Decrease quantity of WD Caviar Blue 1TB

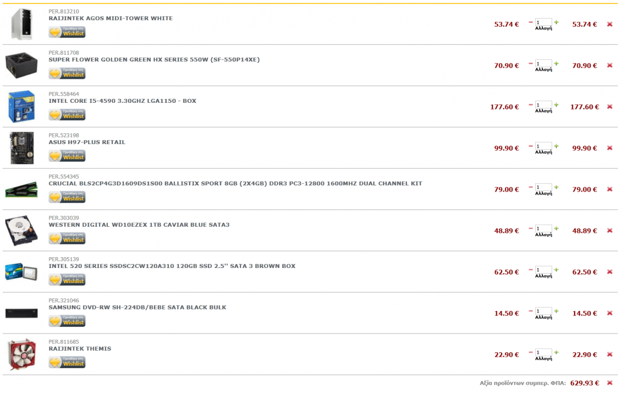[531, 229]
